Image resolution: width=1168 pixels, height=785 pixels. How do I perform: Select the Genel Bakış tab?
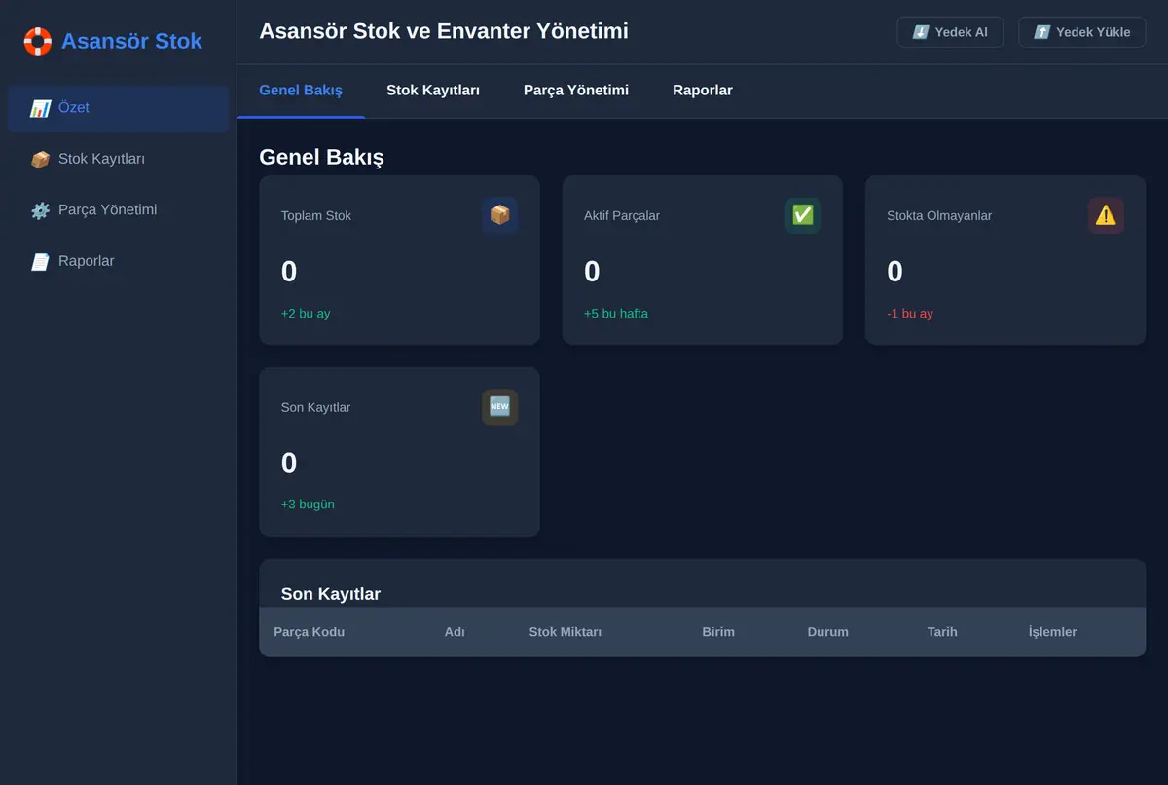pos(301,91)
